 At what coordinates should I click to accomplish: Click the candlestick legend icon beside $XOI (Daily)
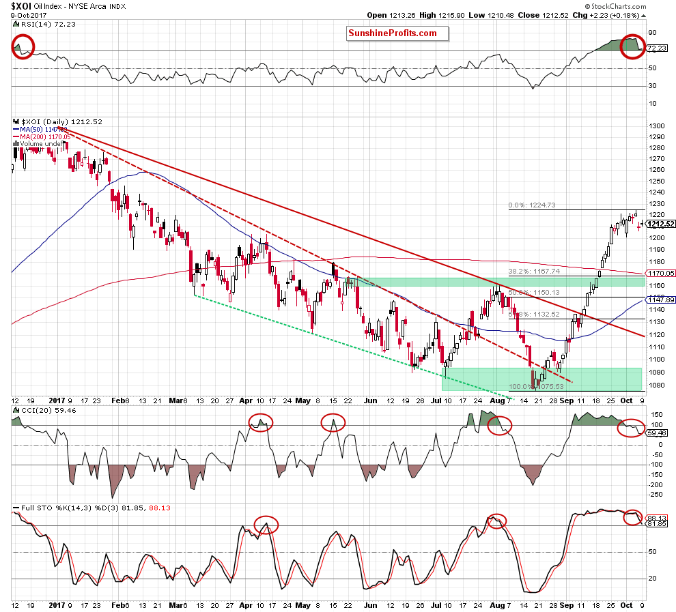point(16,122)
